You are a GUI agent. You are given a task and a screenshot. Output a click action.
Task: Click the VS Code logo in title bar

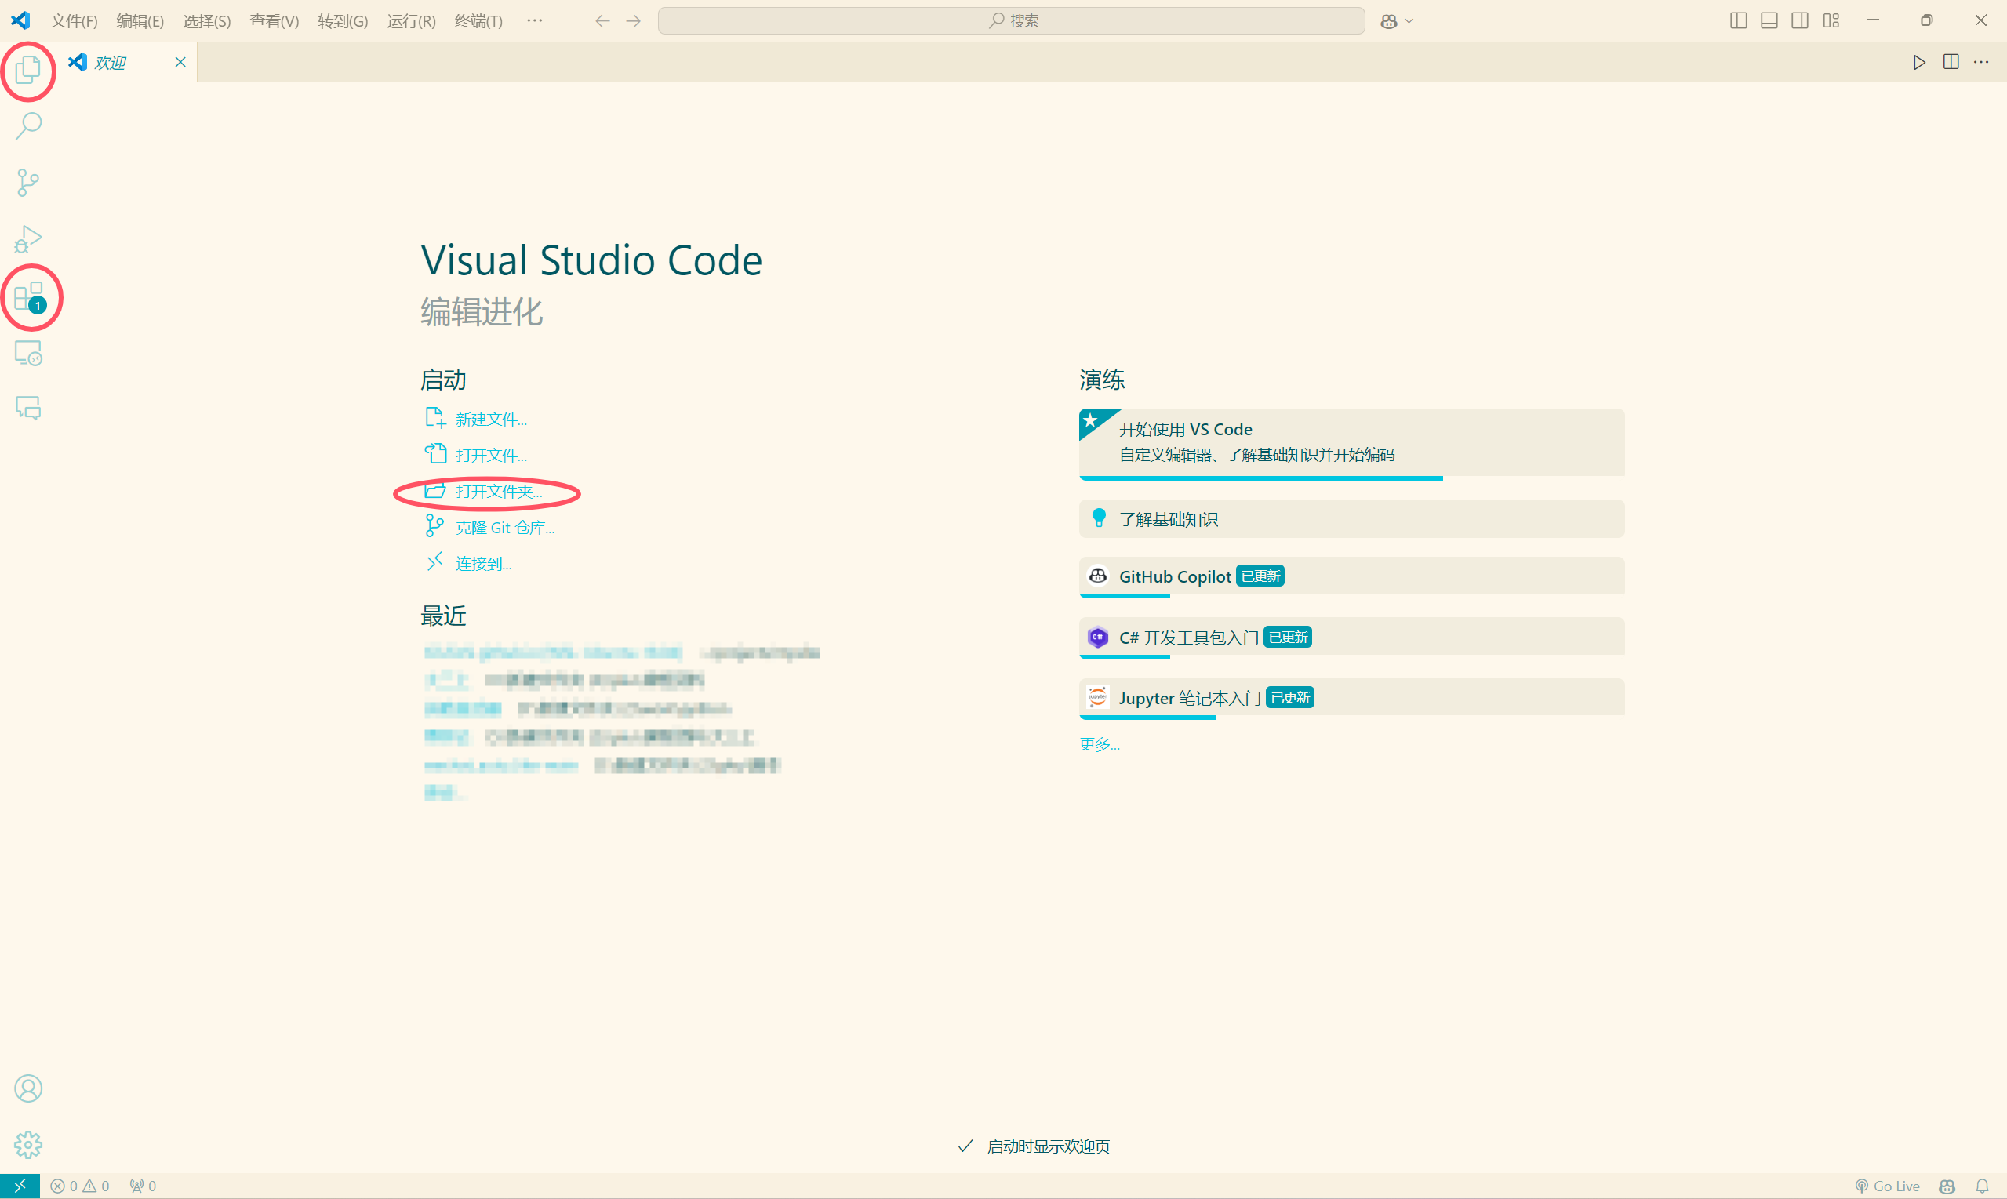(x=21, y=21)
